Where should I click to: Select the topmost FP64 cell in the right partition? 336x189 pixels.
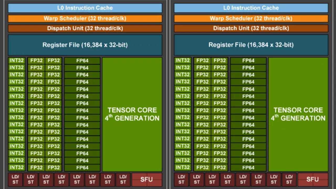pyautogui.click(x=248, y=61)
